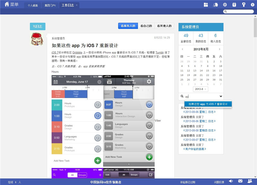Go to next month in calendar
Screen dimensions: 257x185
tap(220, 49)
